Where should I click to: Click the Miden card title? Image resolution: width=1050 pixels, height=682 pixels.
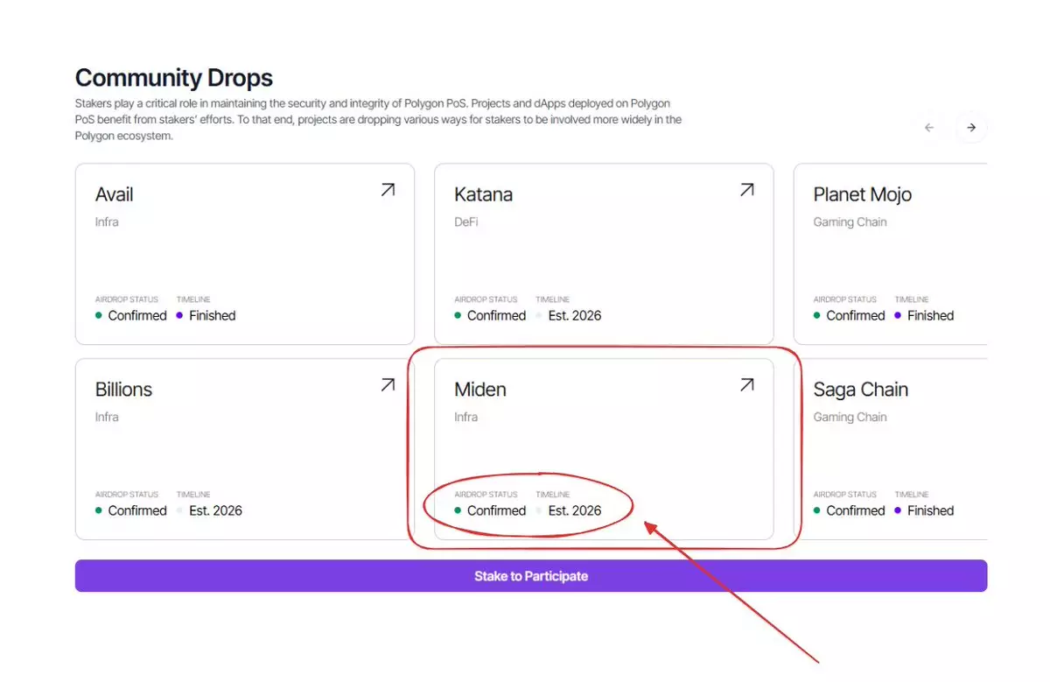click(480, 390)
